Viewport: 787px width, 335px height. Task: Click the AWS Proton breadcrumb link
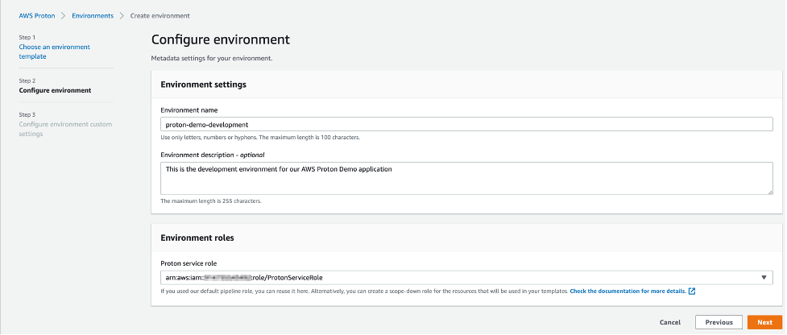37,15
